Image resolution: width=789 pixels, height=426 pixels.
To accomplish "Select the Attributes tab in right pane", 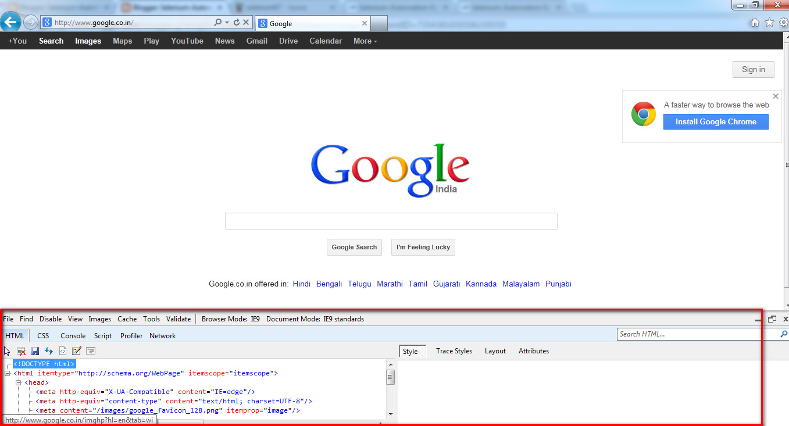I will (x=534, y=351).
